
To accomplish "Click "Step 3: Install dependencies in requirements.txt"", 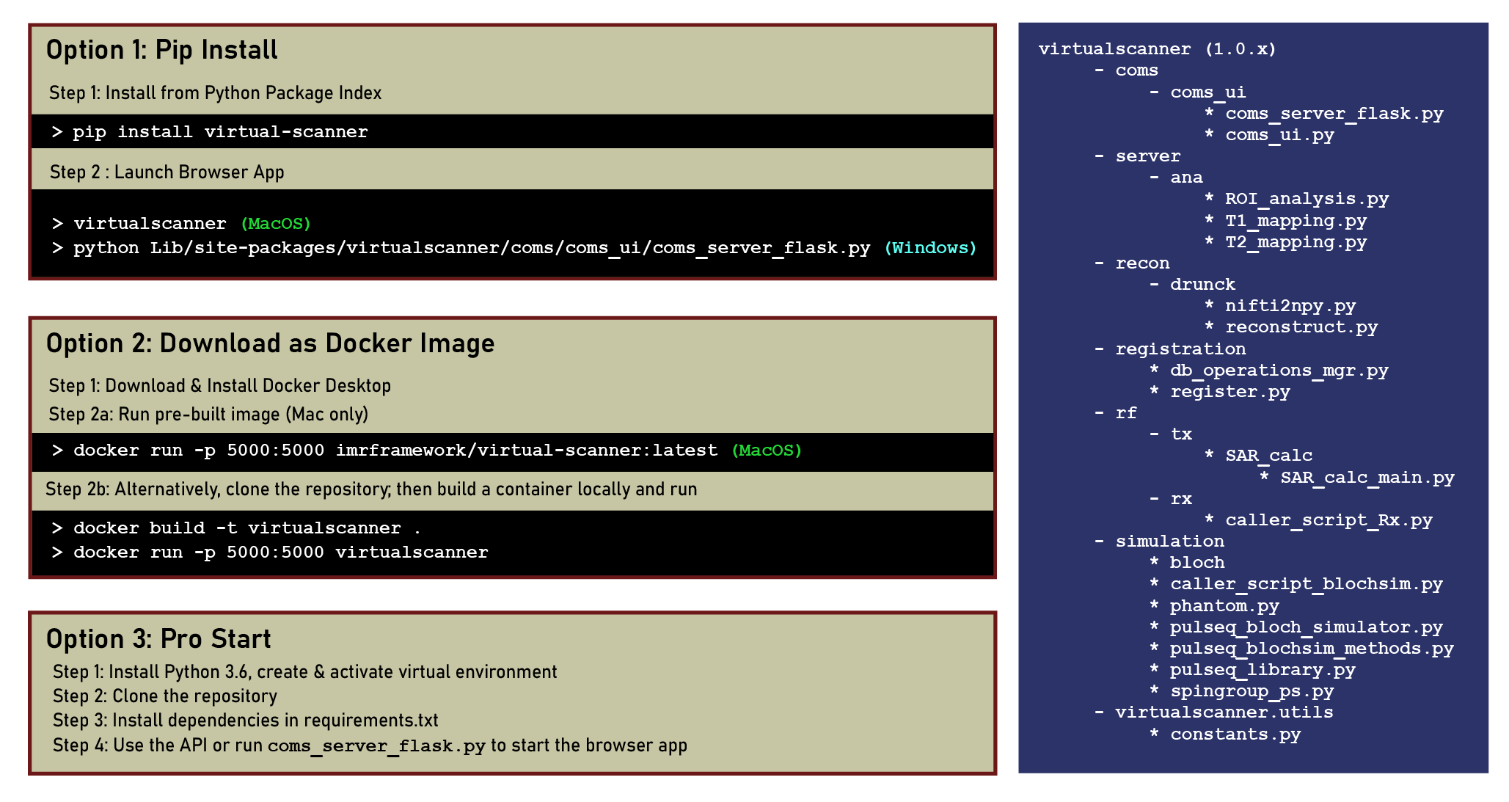I will (245, 721).
